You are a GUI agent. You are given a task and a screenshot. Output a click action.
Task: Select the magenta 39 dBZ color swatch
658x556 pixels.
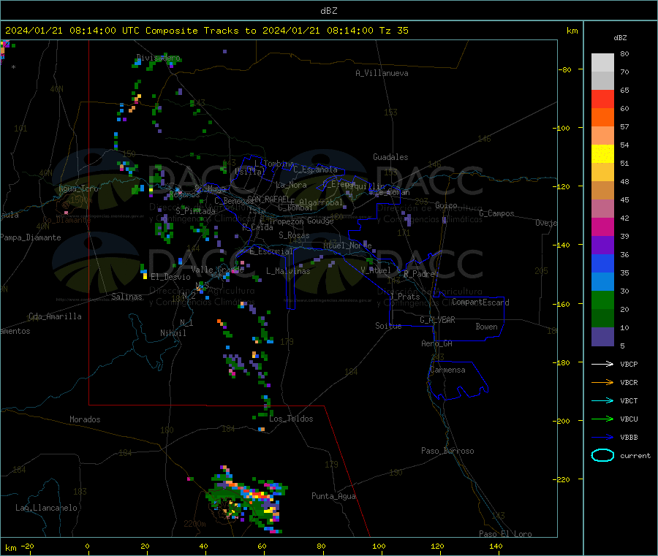pyautogui.click(x=602, y=226)
